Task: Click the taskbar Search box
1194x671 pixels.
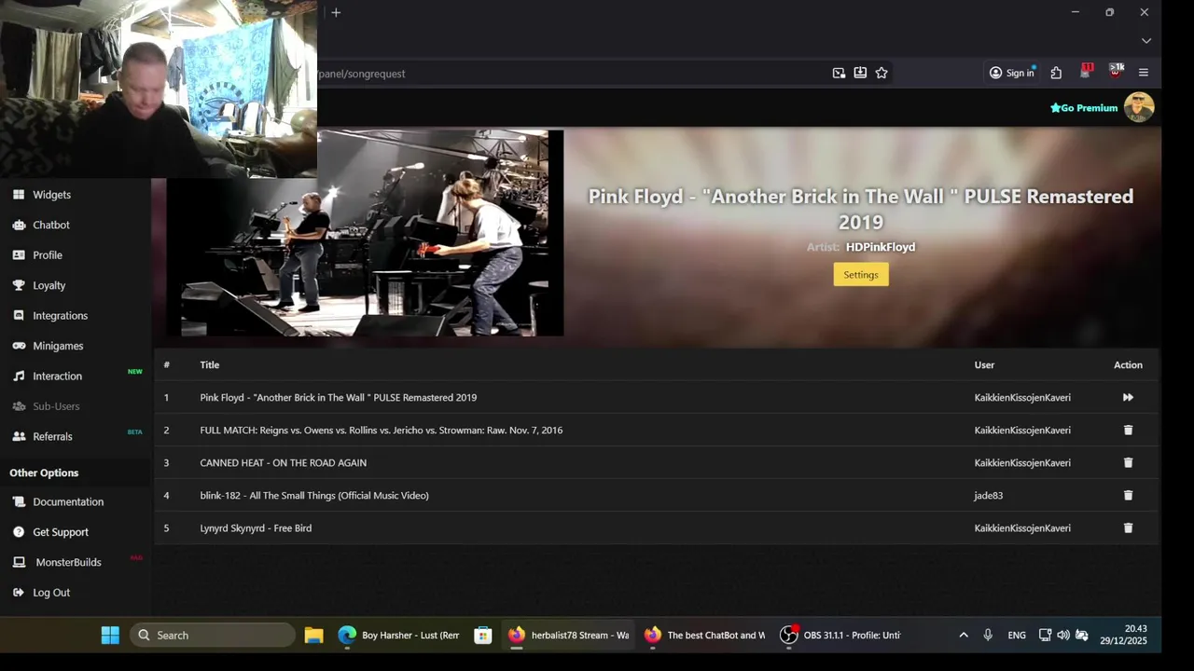Action: point(213,636)
